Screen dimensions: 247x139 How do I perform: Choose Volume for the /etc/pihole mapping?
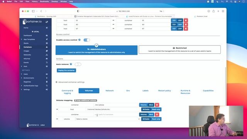(x=144, y=105)
